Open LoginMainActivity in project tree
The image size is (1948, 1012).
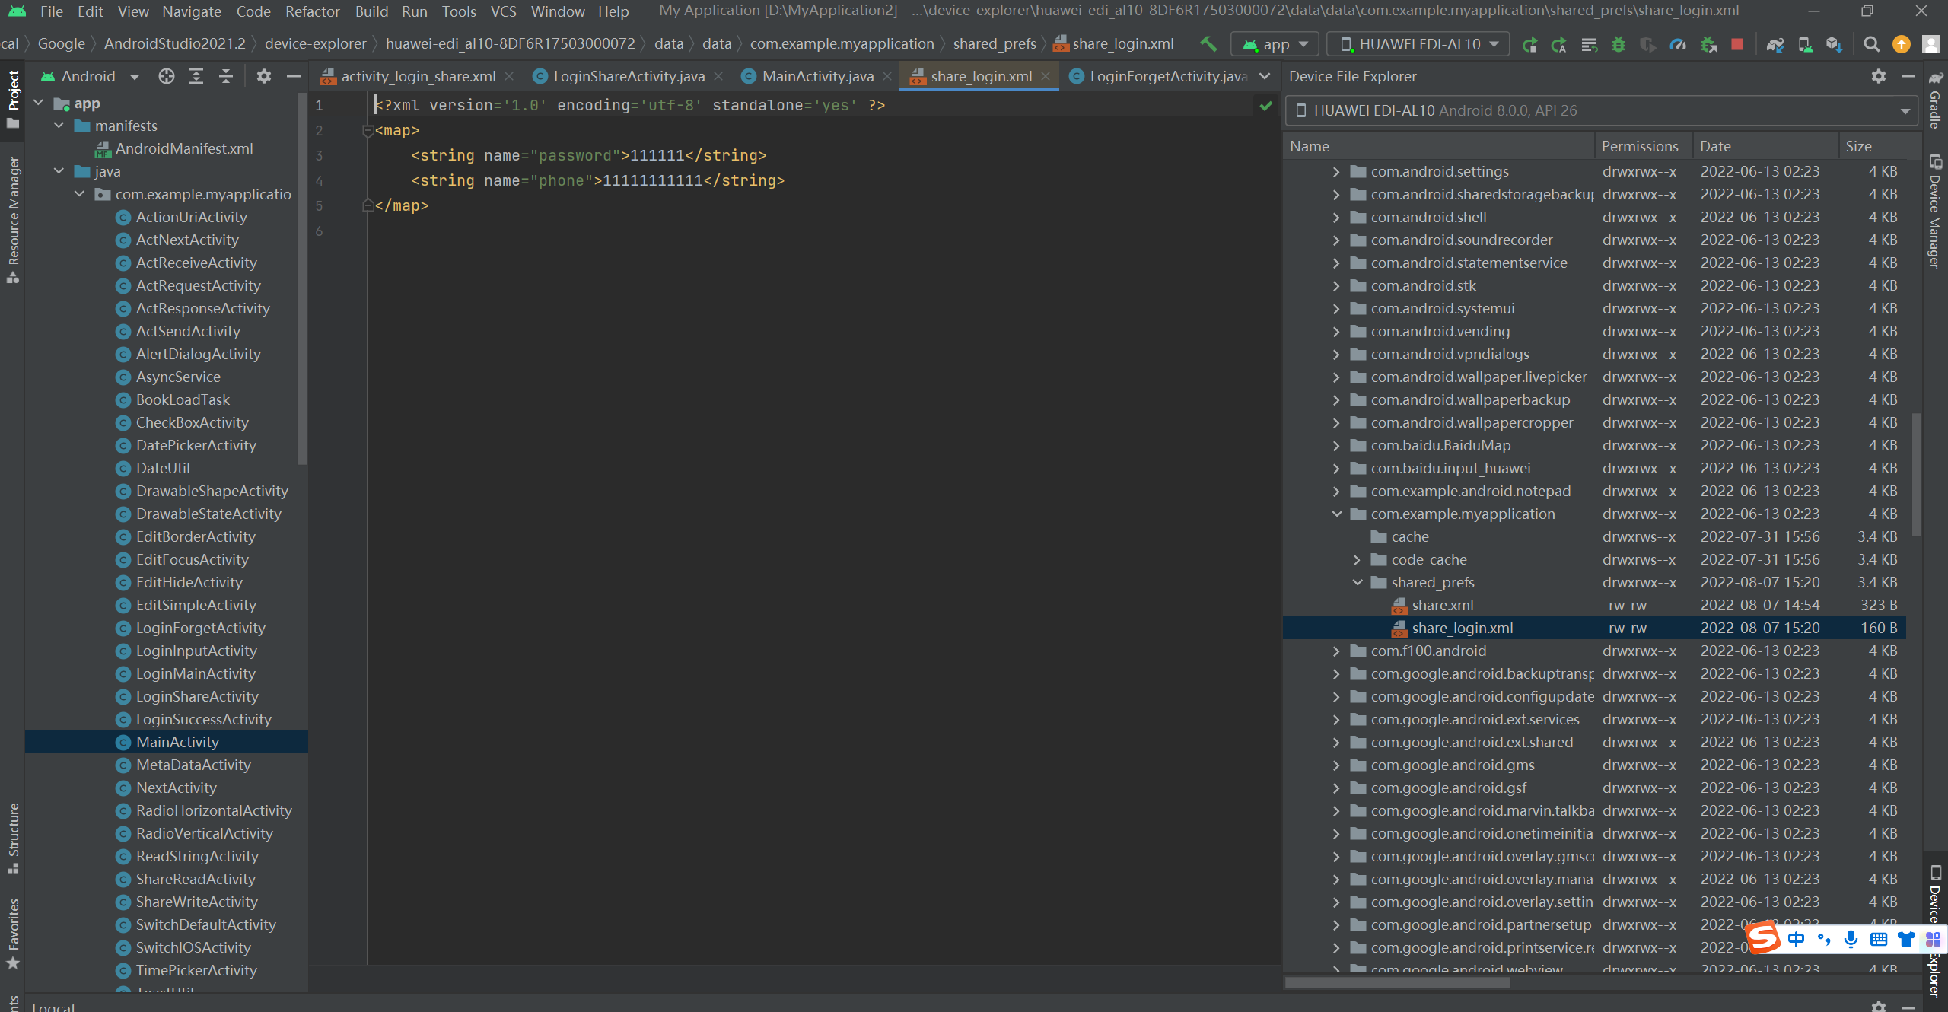pyautogui.click(x=196, y=673)
